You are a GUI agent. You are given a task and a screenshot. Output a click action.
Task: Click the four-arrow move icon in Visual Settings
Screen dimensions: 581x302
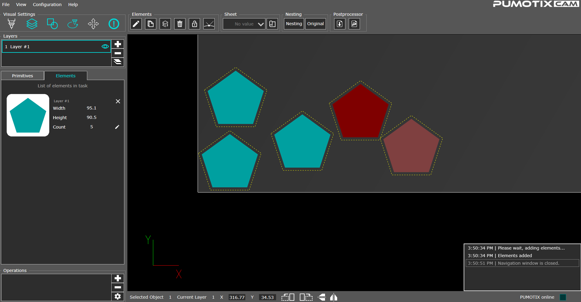(93, 24)
